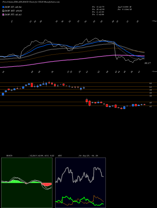Click the MACD panel title label
This screenshot has width=157, height=208.
(9, 156)
